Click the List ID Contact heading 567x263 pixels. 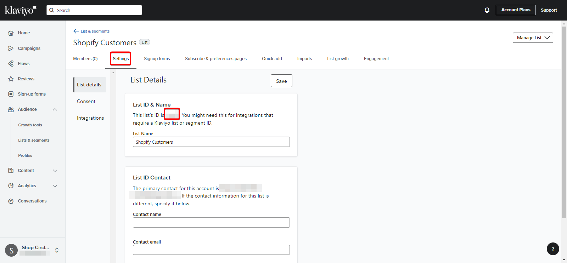(x=152, y=178)
